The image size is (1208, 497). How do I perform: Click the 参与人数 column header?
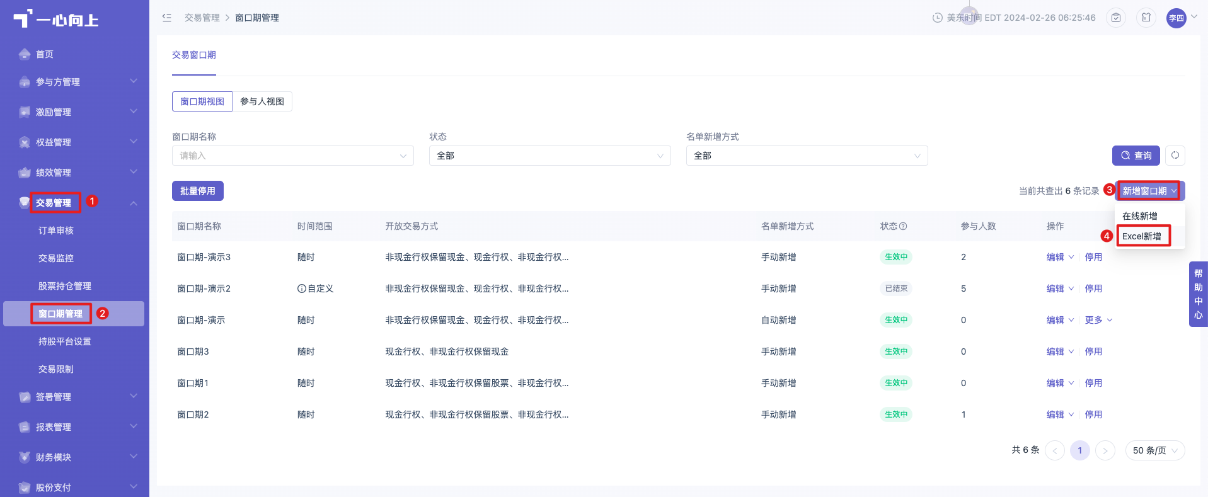979,226
